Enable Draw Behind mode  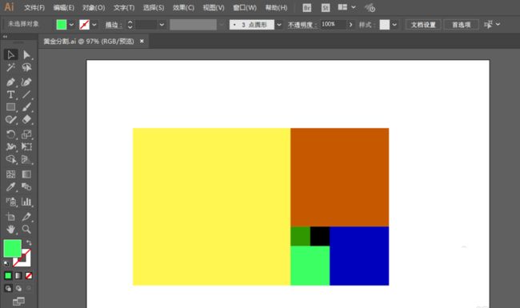tap(18, 288)
